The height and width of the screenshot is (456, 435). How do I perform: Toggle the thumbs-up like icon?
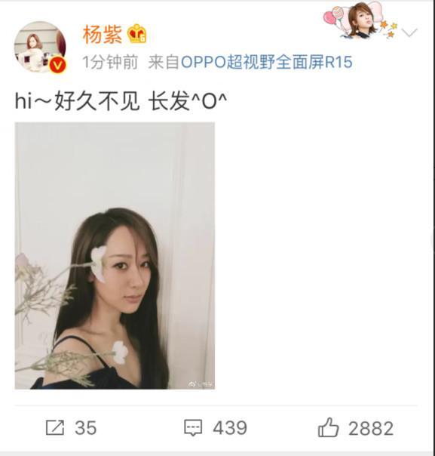point(329,427)
